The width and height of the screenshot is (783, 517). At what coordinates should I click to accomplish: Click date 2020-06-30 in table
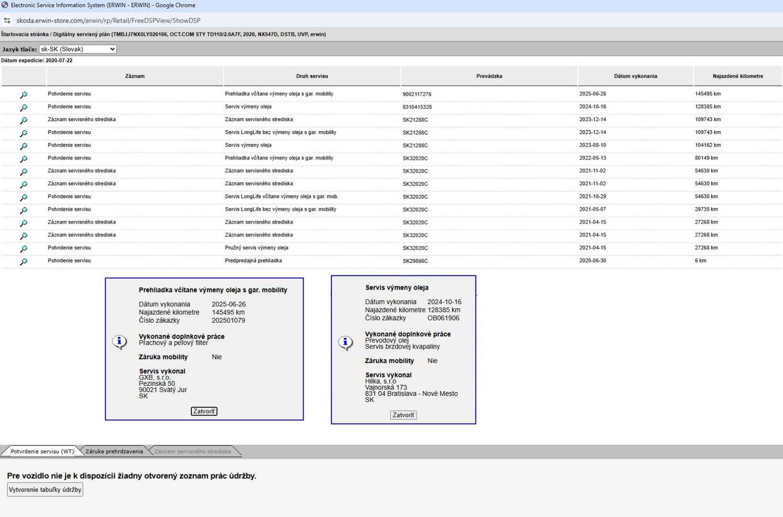coord(593,260)
